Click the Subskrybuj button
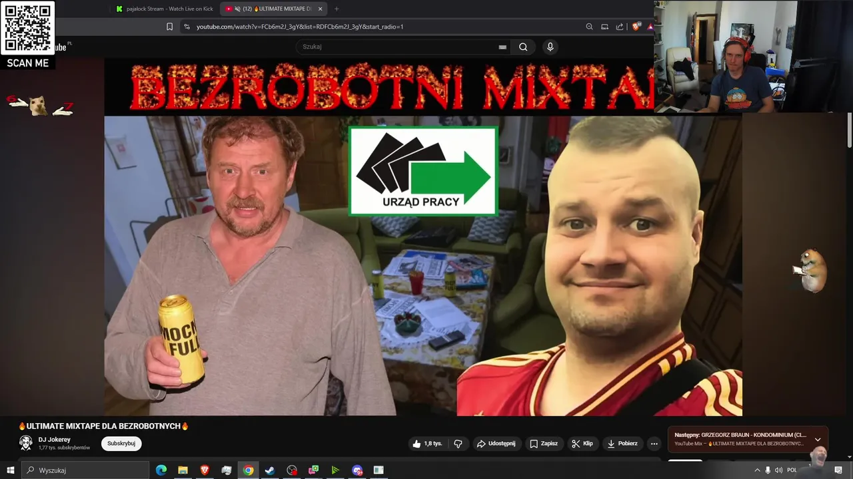853x479 pixels. 121,444
